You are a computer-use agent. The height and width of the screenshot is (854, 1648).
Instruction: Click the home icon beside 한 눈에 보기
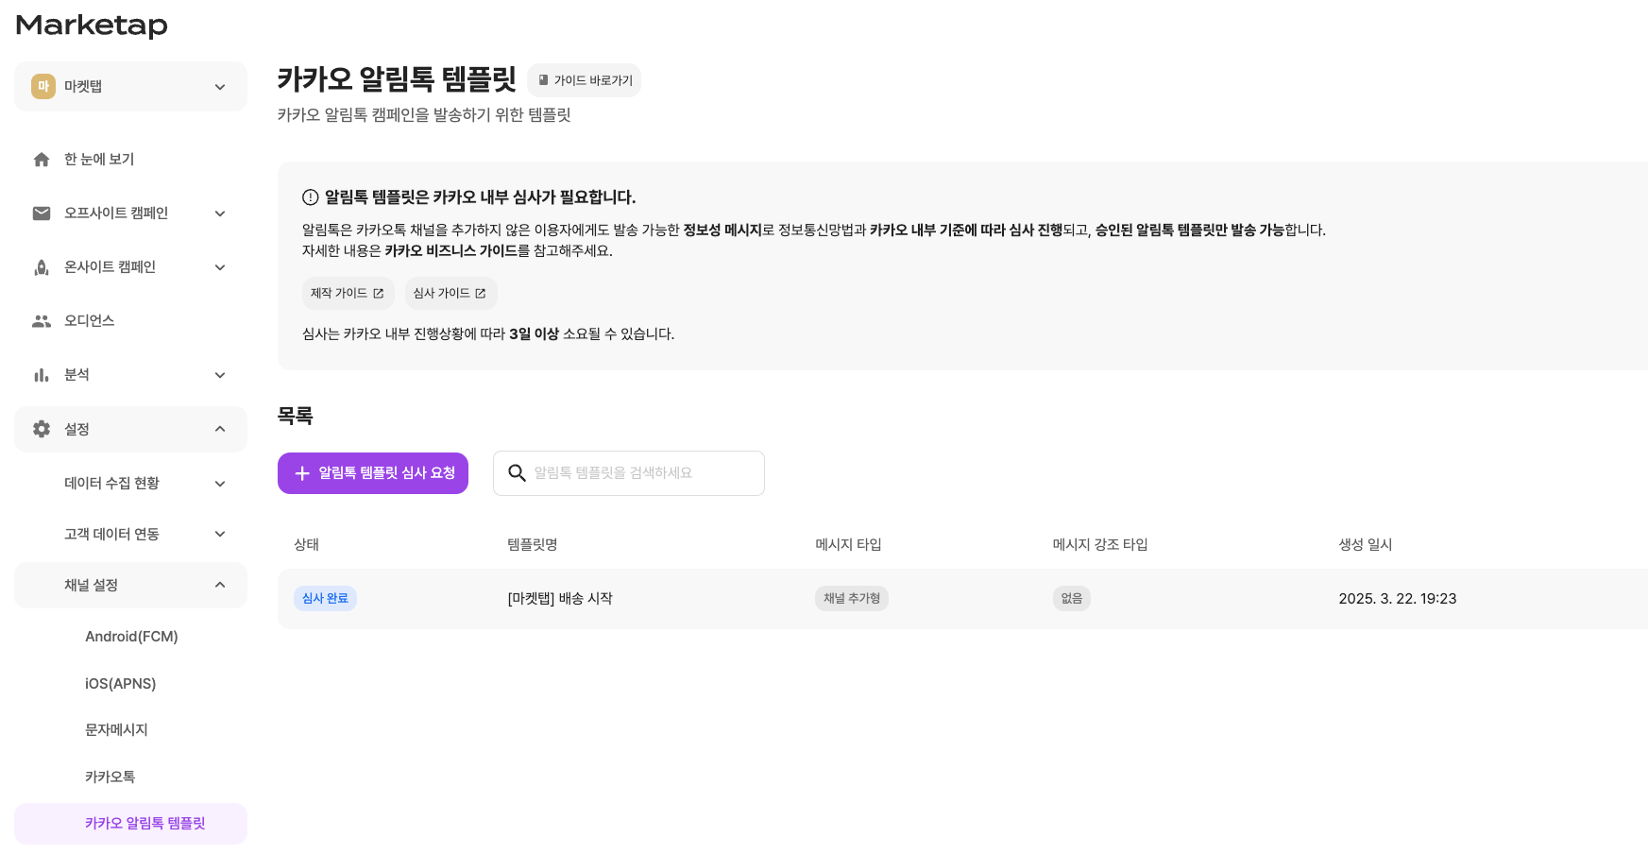(42, 160)
